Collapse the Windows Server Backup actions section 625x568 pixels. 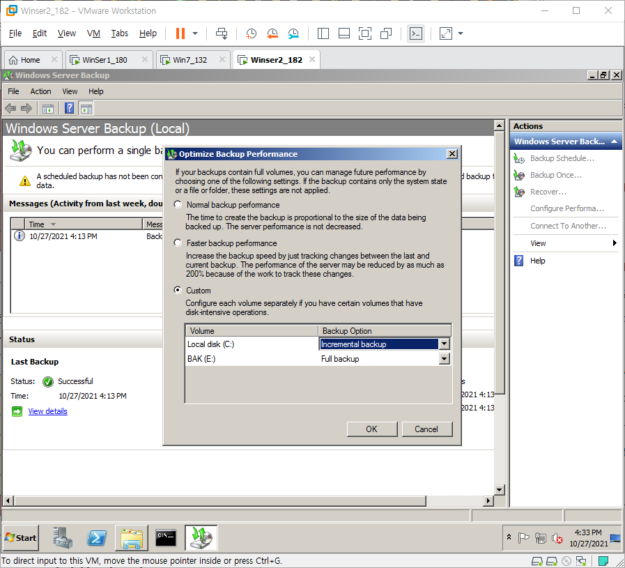[615, 141]
